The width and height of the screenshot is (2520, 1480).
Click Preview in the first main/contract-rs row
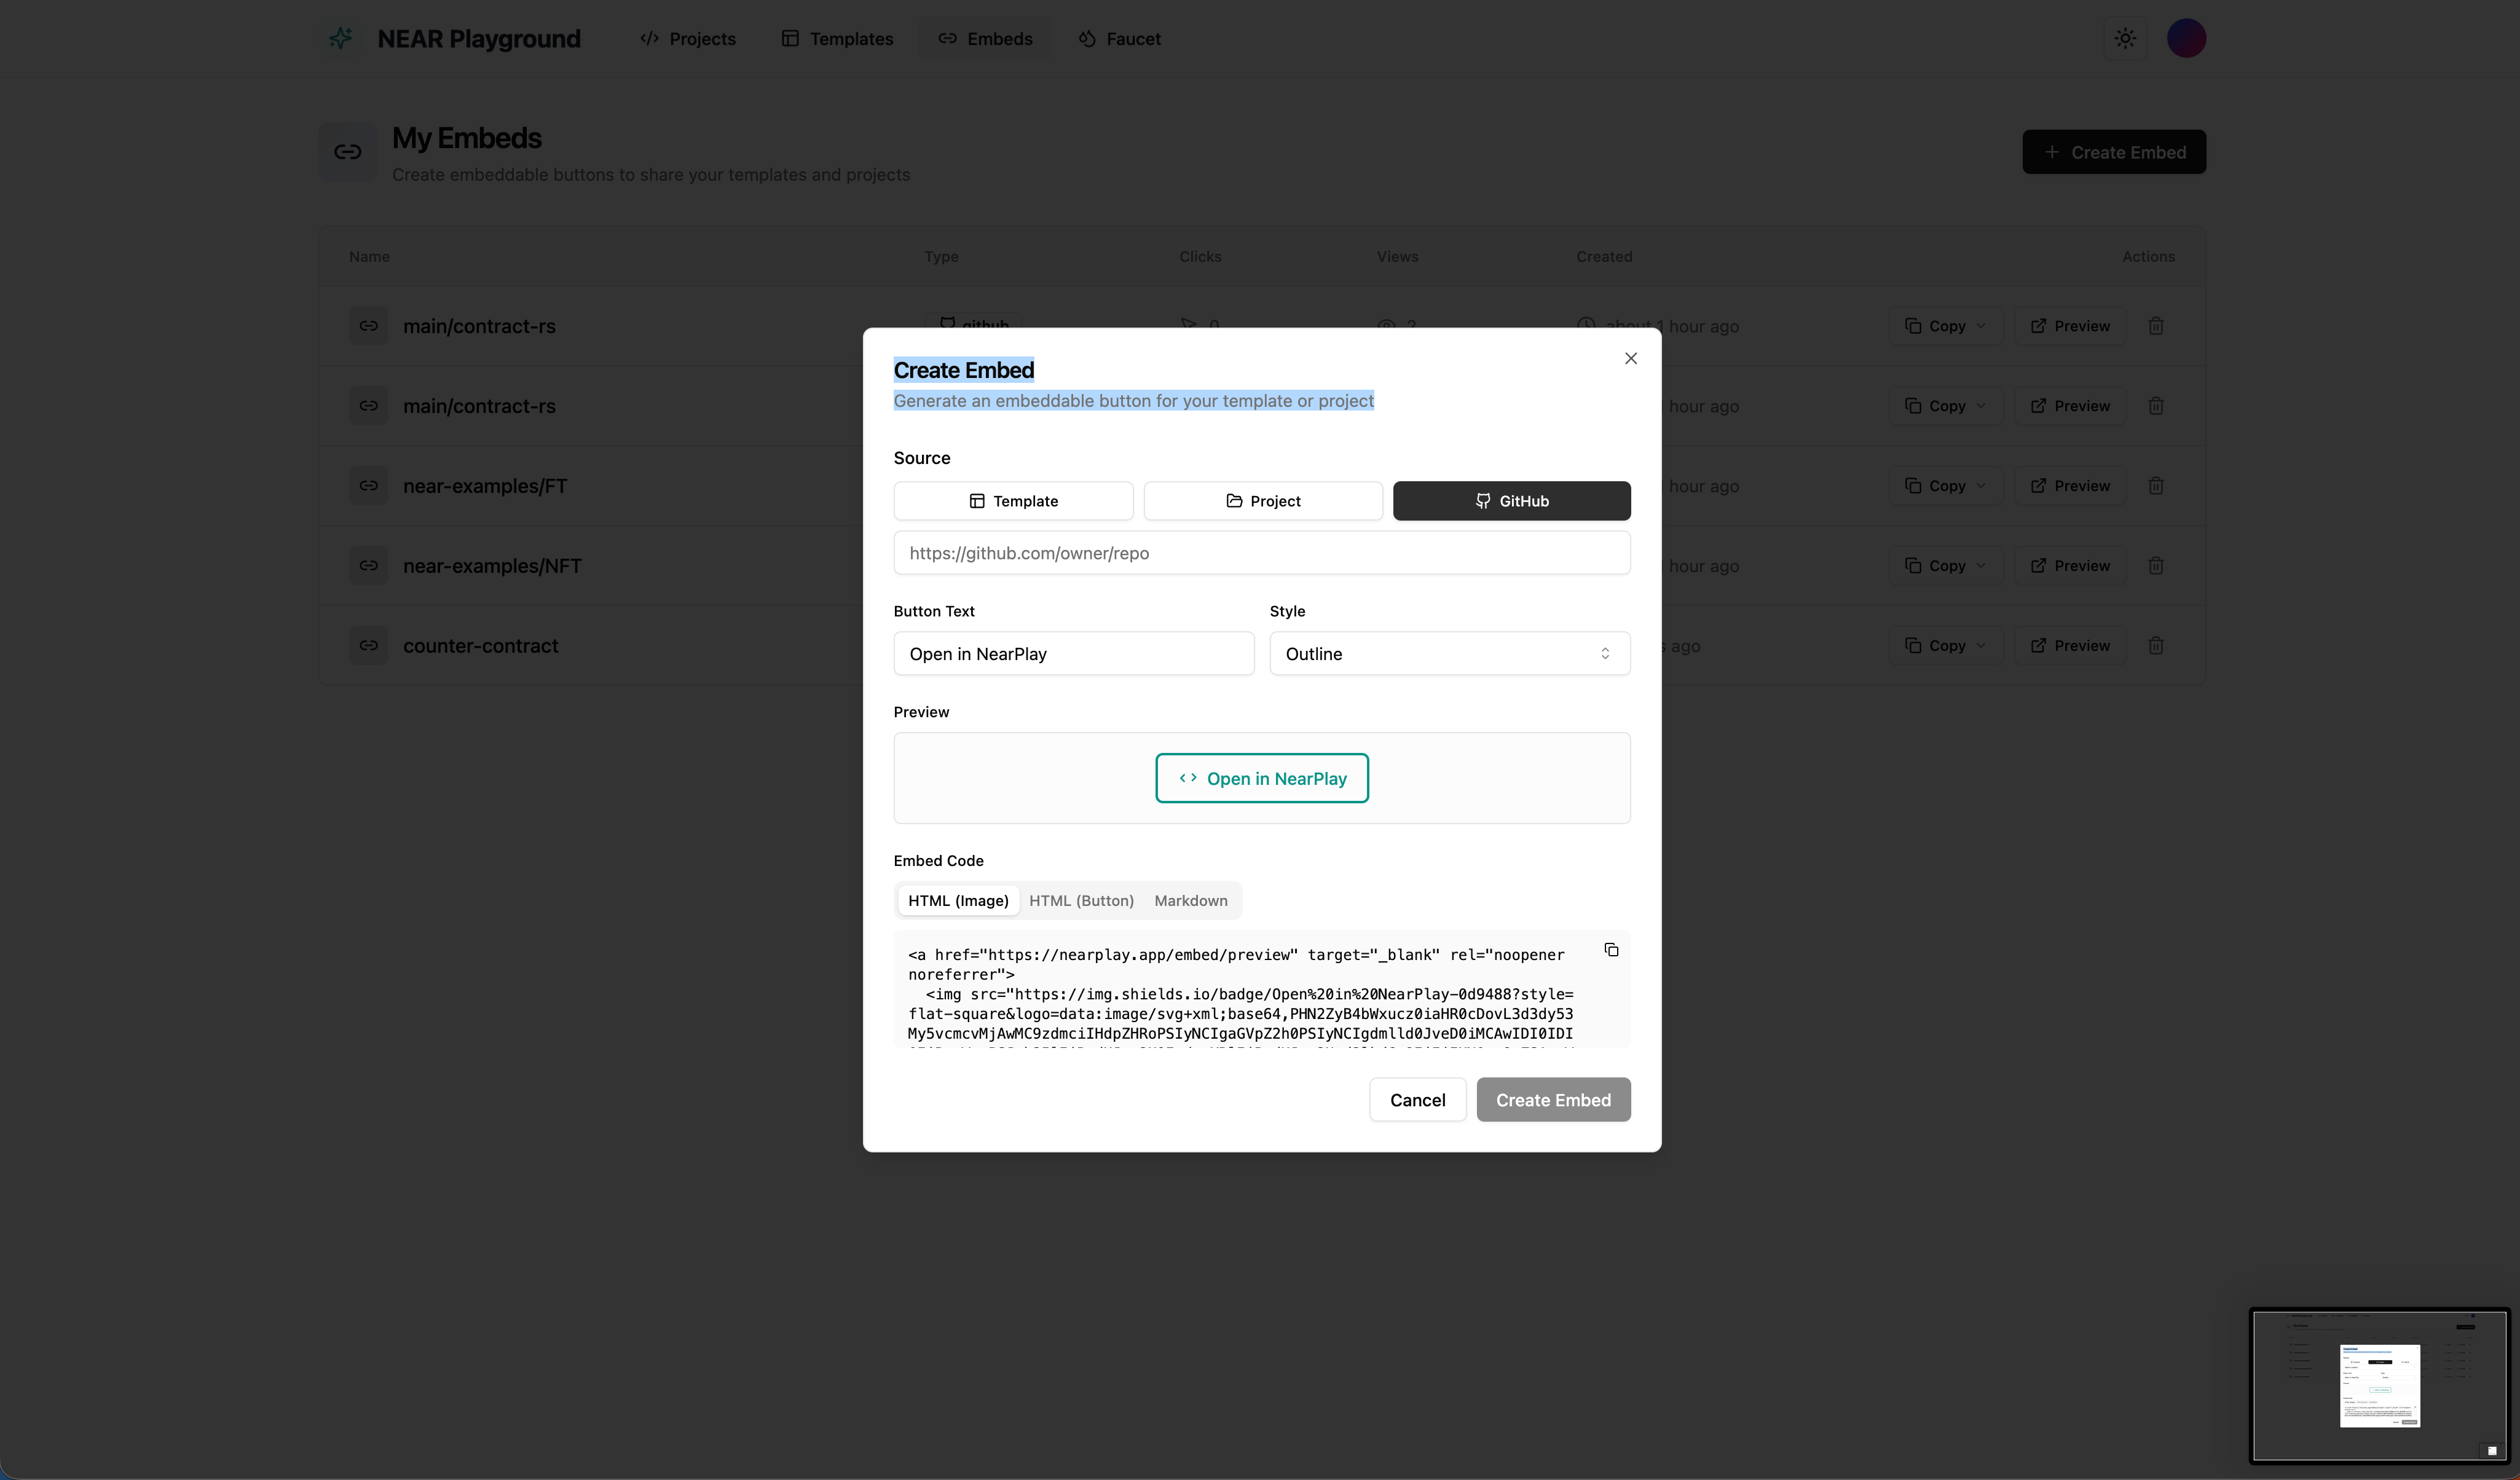[2069, 326]
